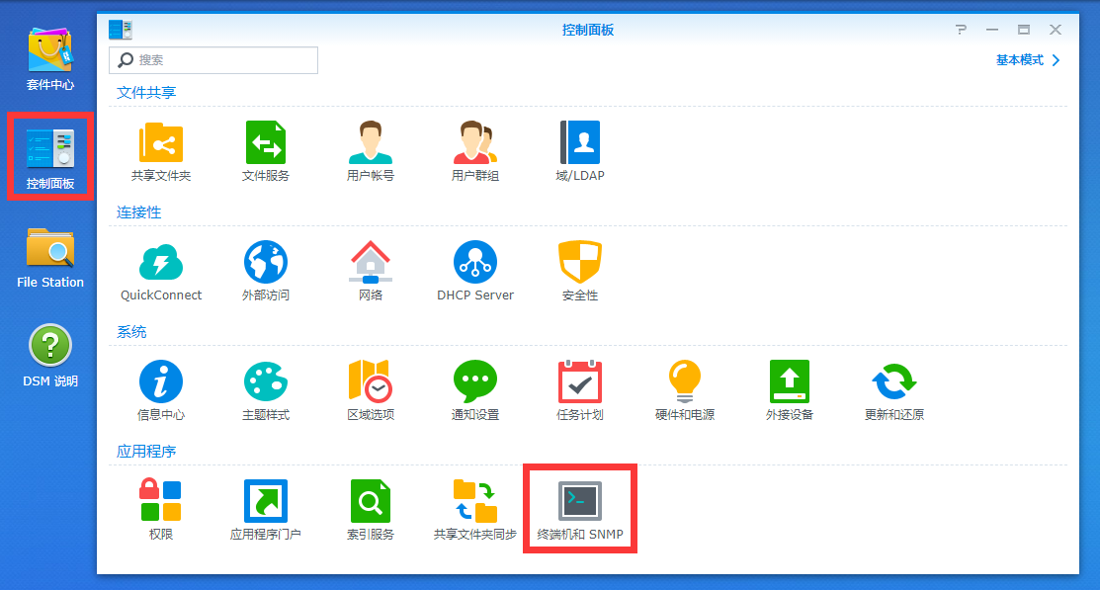Open 区域选项 (Regional Options)
Screen dimensions: 1100x590
pos(371,390)
